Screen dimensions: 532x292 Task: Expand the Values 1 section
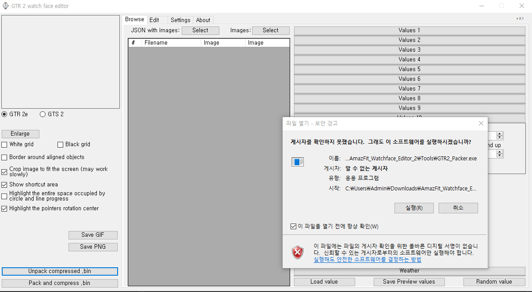pos(410,30)
